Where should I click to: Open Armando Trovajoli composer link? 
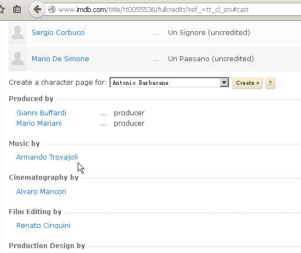point(47,157)
